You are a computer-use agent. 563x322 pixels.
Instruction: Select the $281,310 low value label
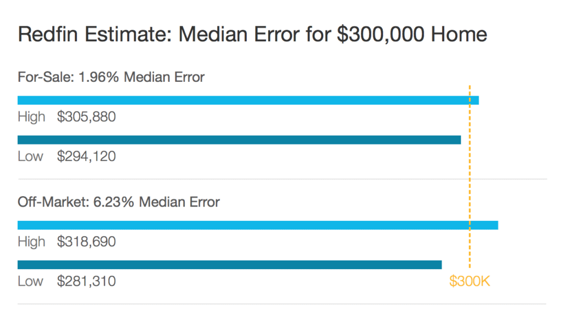(86, 281)
